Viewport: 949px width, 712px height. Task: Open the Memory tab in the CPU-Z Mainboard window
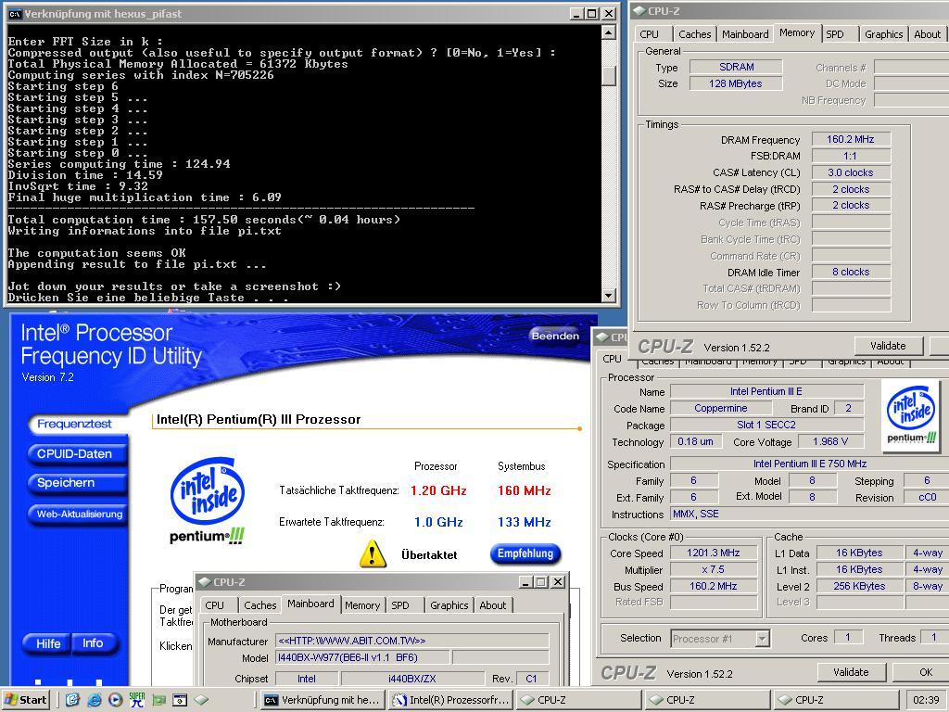click(362, 605)
